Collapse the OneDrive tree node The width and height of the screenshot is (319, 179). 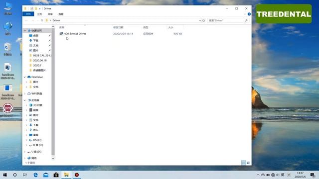[24, 77]
